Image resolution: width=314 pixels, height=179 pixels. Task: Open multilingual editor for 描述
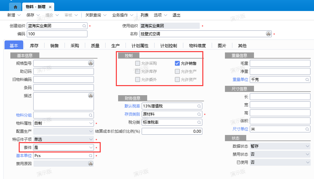tap(91, 95)
